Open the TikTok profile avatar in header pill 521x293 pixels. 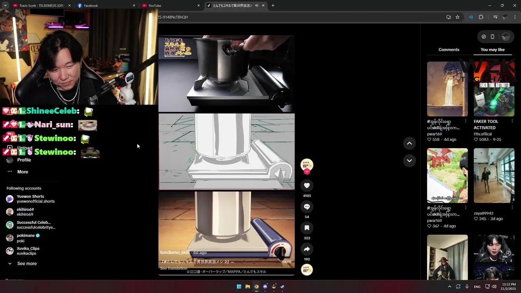(506, 37)
